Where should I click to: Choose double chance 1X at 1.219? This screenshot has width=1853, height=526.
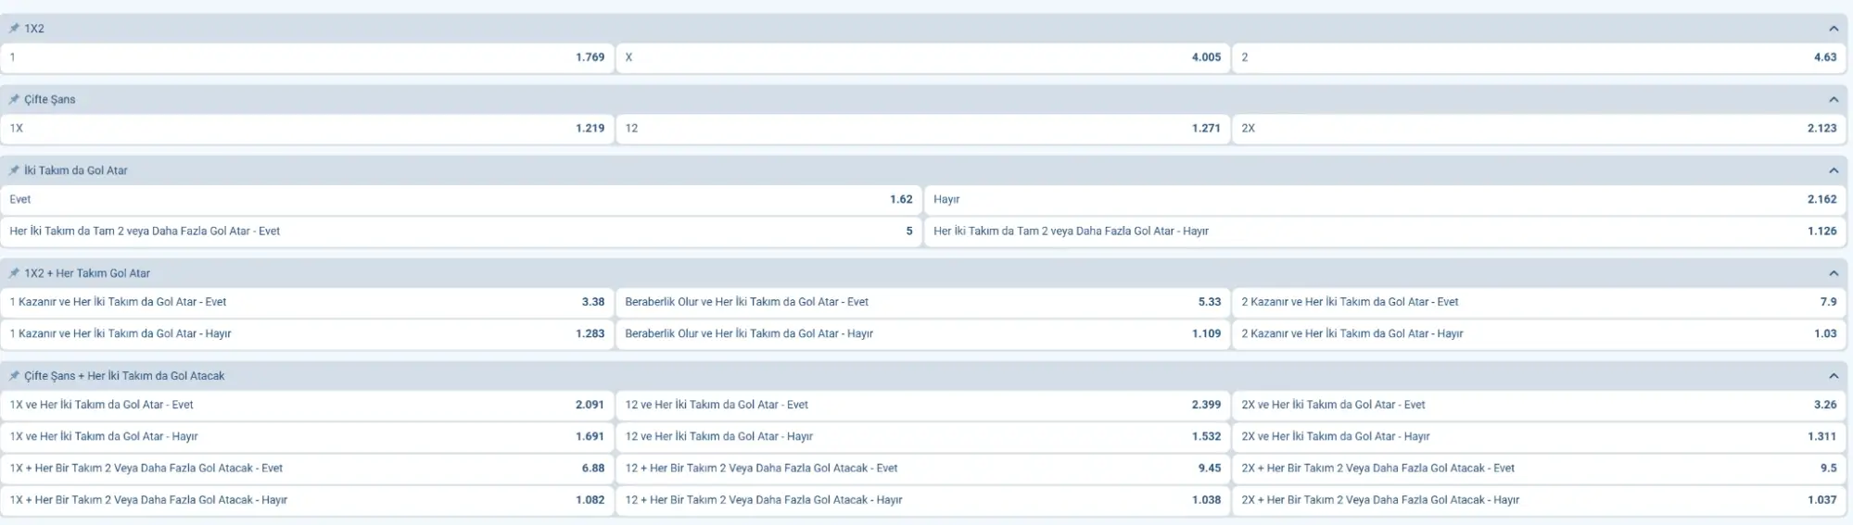click(307, 129)
